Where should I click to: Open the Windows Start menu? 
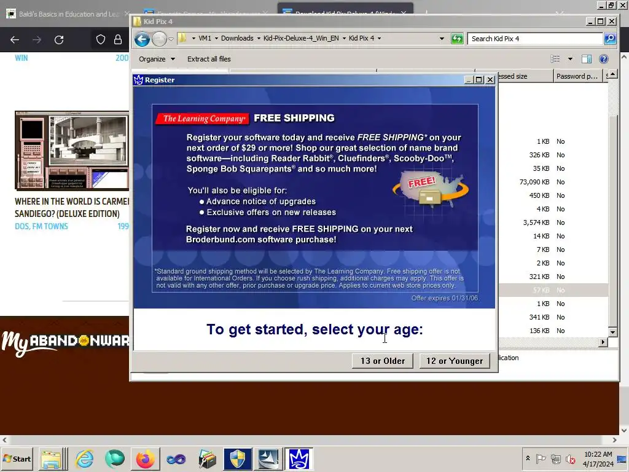click(x=17, y=458)
